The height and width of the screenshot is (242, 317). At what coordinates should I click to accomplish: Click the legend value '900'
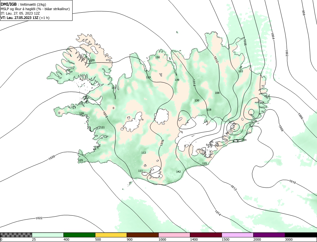pos(130,239)
